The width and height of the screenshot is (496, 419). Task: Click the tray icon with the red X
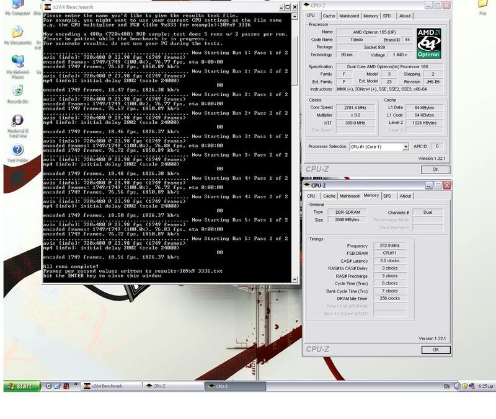pyautogui.click(x=472, y=386)
